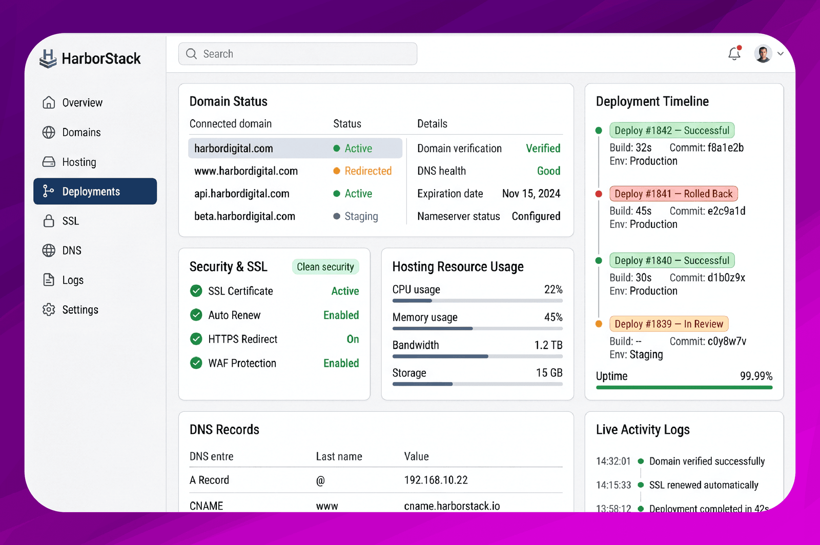Toggle the Auto Renew check mark
The image size is (820, 545).
point(196,315)
